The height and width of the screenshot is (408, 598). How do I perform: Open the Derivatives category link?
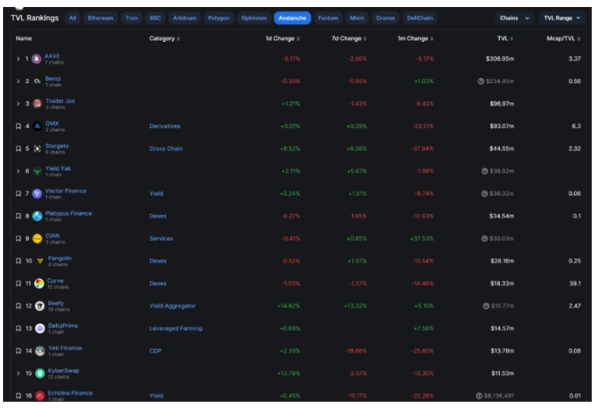pos(165,127)
